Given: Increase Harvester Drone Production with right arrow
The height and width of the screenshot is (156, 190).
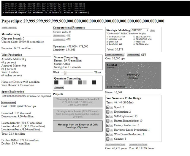Looking at the screenshot, I should point(112,130).
